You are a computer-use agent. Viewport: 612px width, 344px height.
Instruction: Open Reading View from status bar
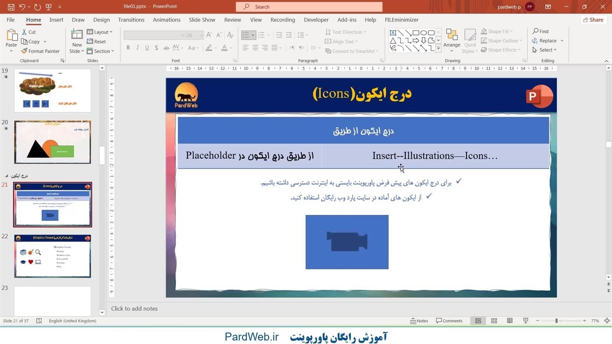pos(510,321)
